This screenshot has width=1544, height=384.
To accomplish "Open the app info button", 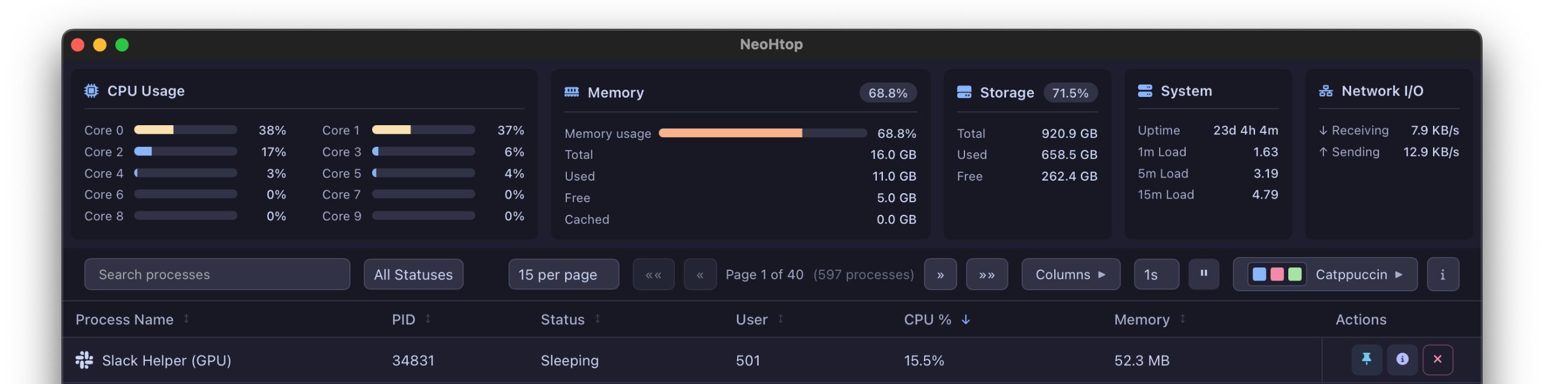I will pos(1442,274).
